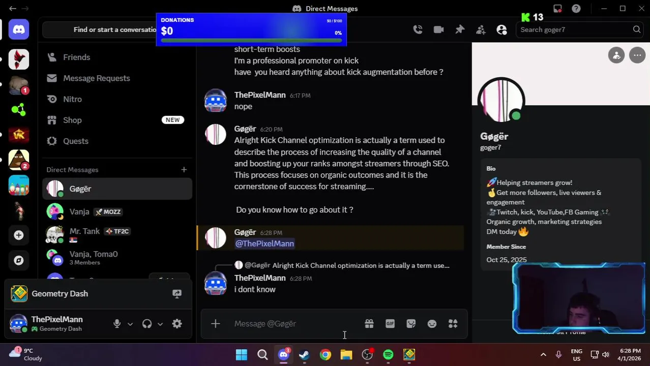Click the plus attachment button in message bar
The width and height of the screenshot is (650, 366).
(215, 324)
